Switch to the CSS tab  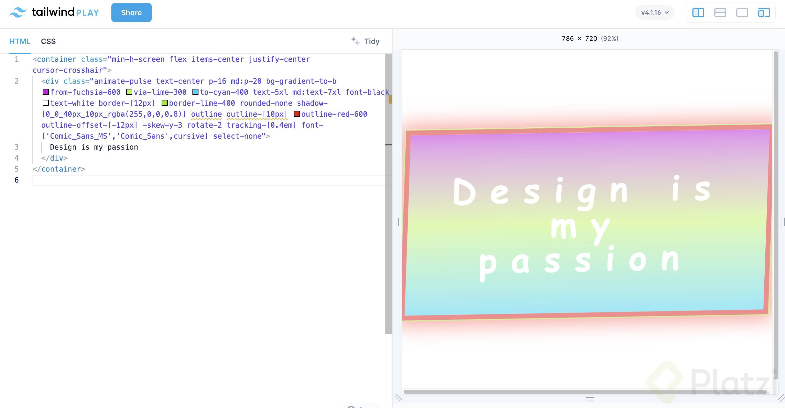[48, 41]
